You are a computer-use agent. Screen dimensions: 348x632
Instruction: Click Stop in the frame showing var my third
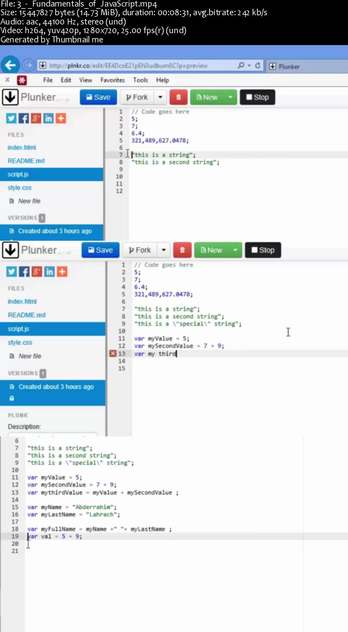(263, 250)
